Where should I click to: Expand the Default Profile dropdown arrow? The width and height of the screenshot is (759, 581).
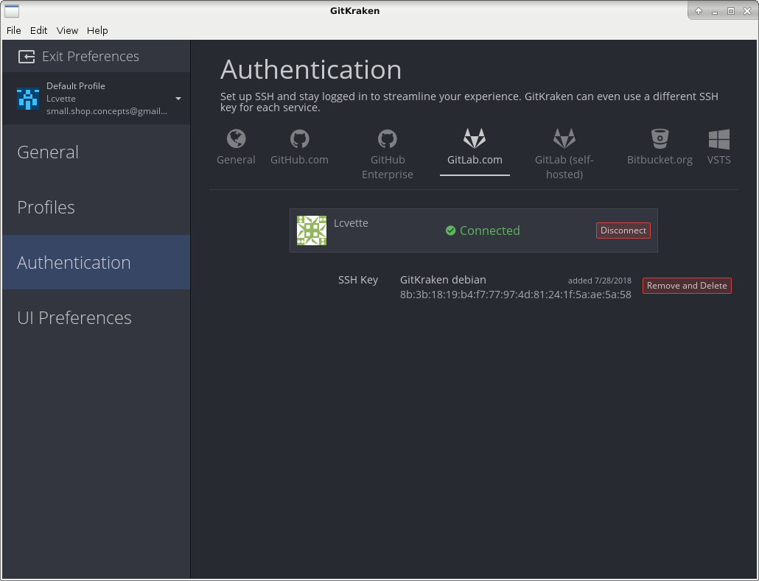178,99
